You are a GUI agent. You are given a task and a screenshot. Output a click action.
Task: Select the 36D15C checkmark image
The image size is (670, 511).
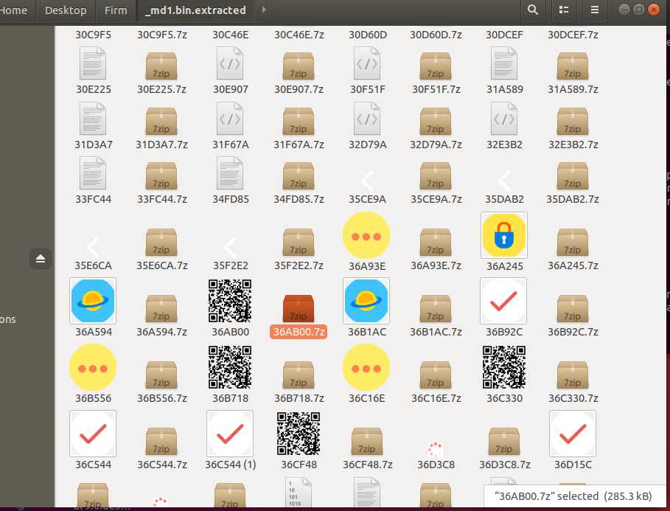(x=573, y=434)
